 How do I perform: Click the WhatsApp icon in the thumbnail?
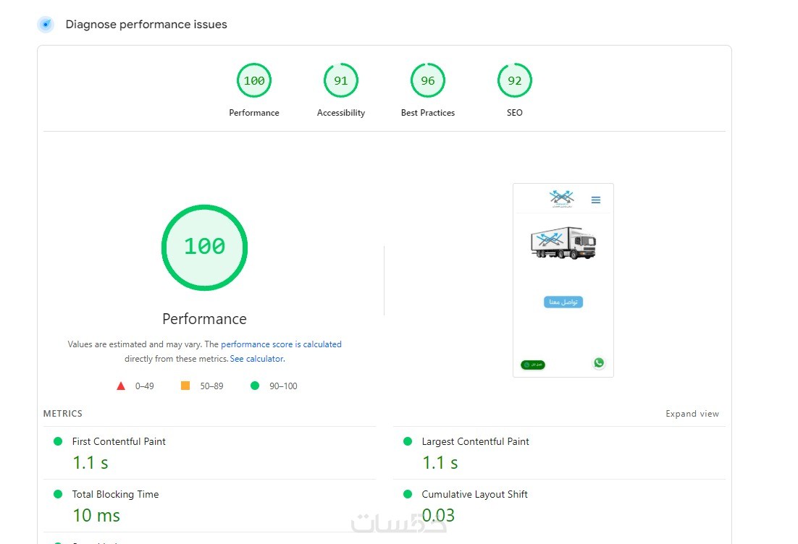click(599, 362)
